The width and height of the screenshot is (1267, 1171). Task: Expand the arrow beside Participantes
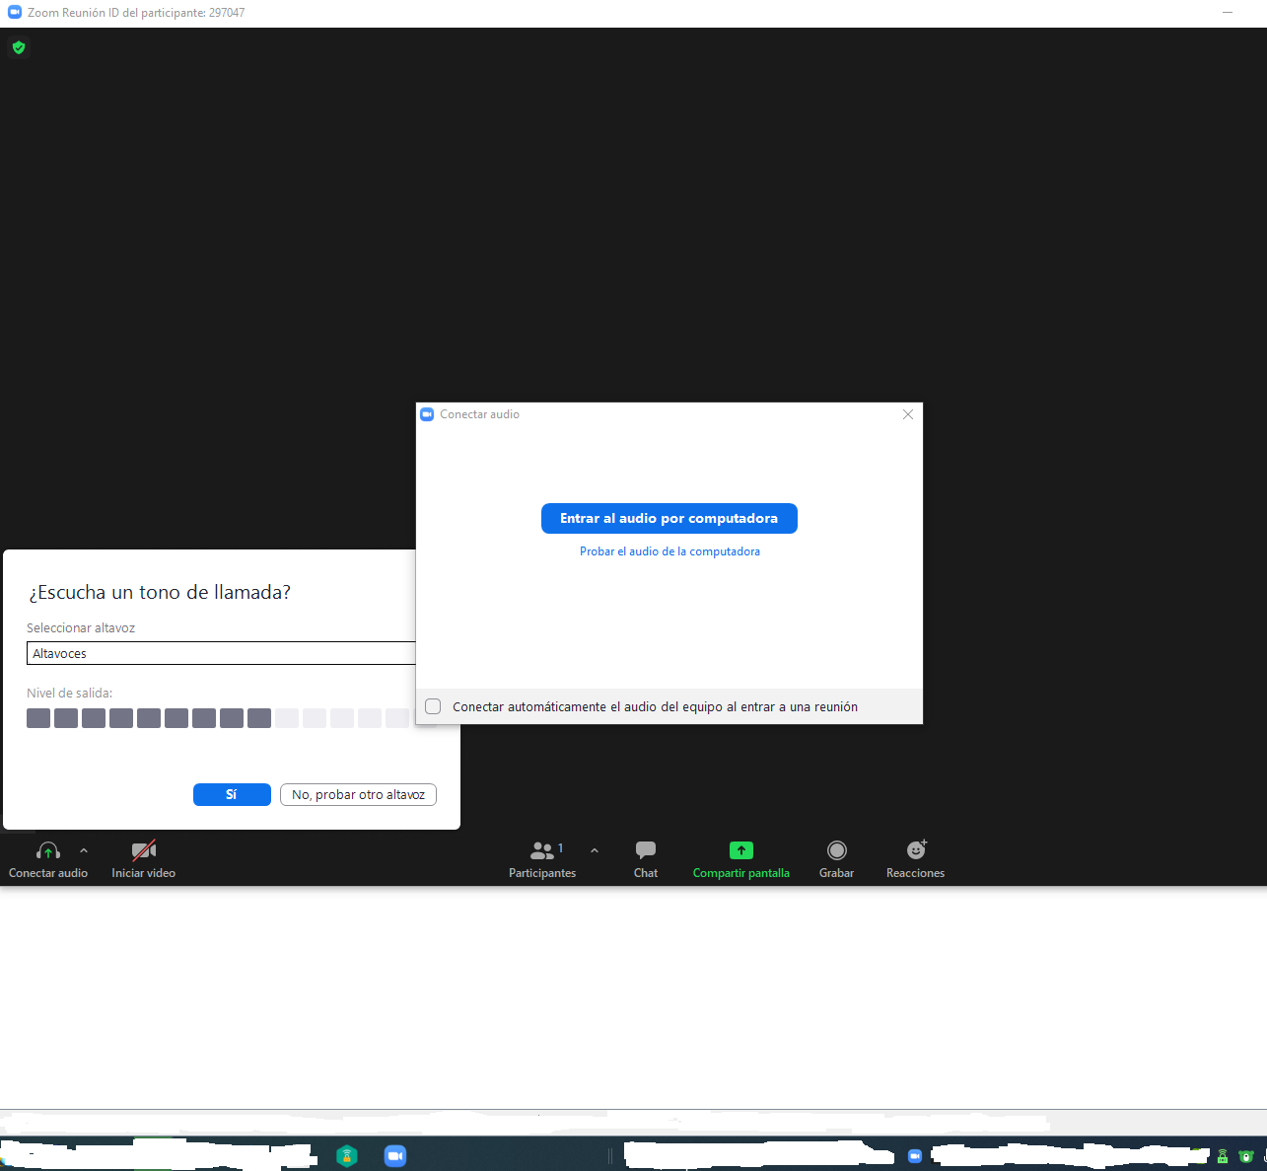595,850
